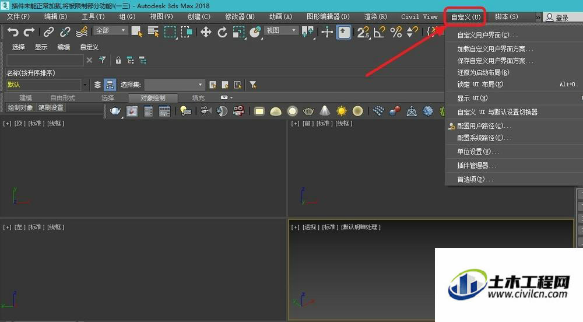Image resolution: width=583 pixels, height=322 pixels.
Task: Open the 选择集 named selection dropdown
Action: [x=174, y=85]
